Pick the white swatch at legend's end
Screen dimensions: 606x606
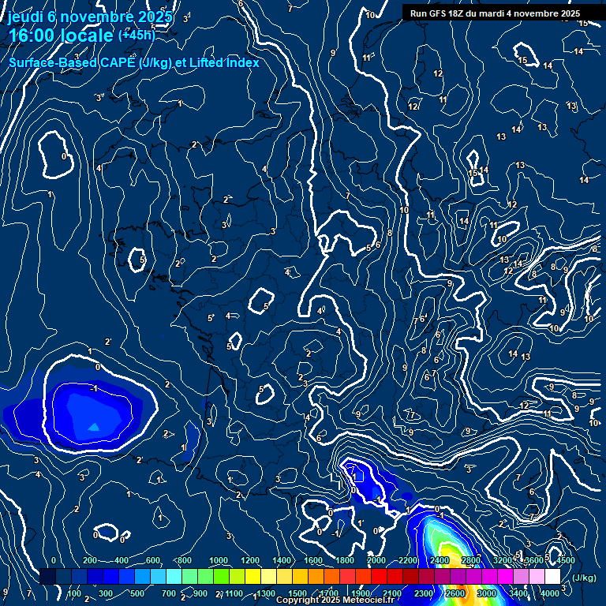pyautogui.click(x=552, y=576)
